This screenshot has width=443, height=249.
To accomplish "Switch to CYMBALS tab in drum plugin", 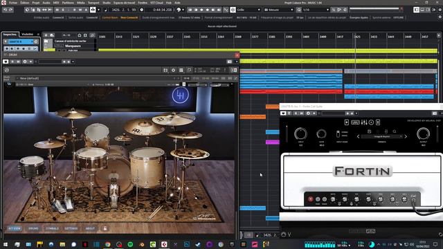I will pyautogui.click(x=52, y=228).
